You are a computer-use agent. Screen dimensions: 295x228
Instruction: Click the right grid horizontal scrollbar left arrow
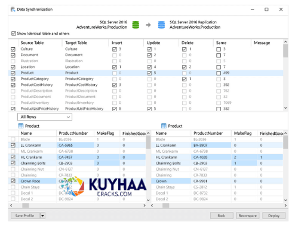tap(152, 205)
